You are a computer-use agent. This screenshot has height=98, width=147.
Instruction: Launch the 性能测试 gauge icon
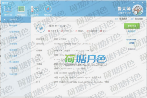(x=48, y=9)
